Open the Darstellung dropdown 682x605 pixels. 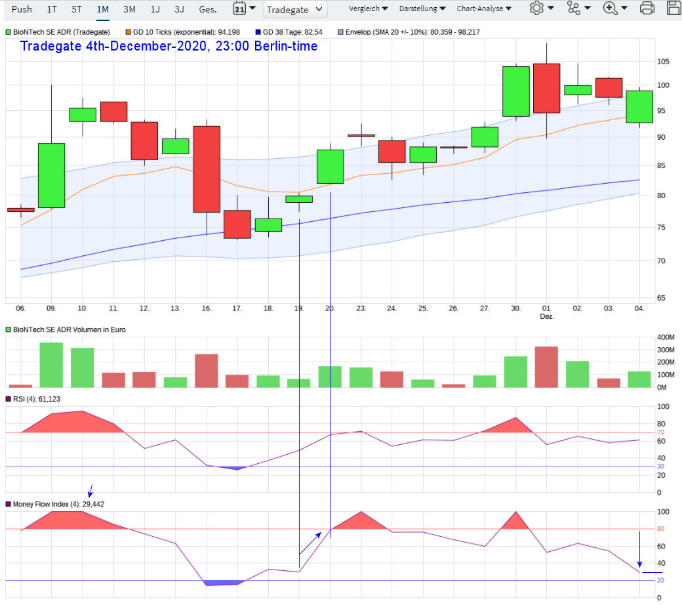click(x=422, y=9)
